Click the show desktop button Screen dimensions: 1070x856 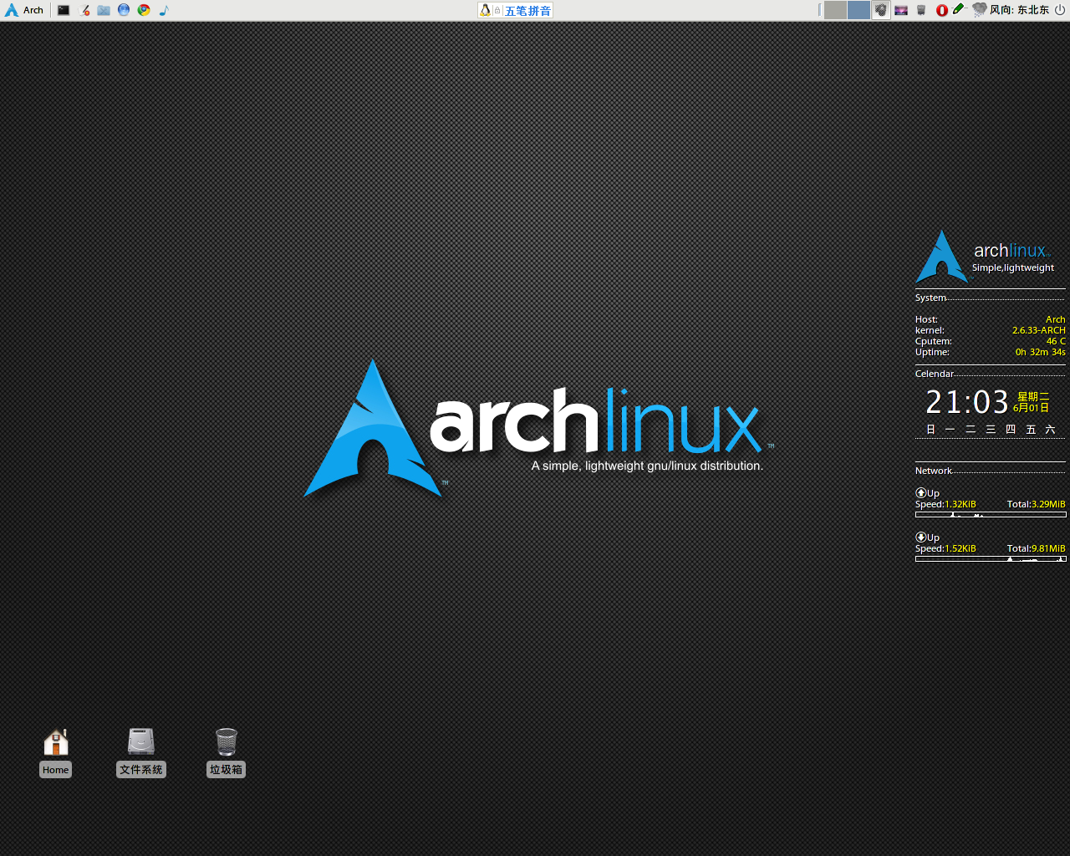[x=881, y=10]
